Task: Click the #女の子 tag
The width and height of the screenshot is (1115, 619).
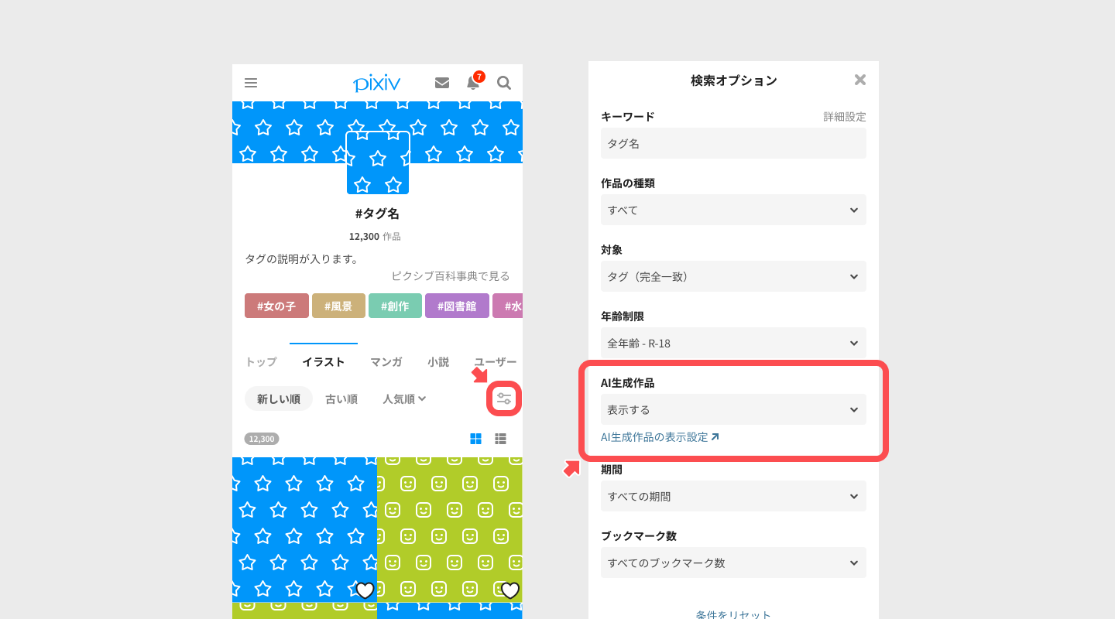Action: [x=276, y=306]
